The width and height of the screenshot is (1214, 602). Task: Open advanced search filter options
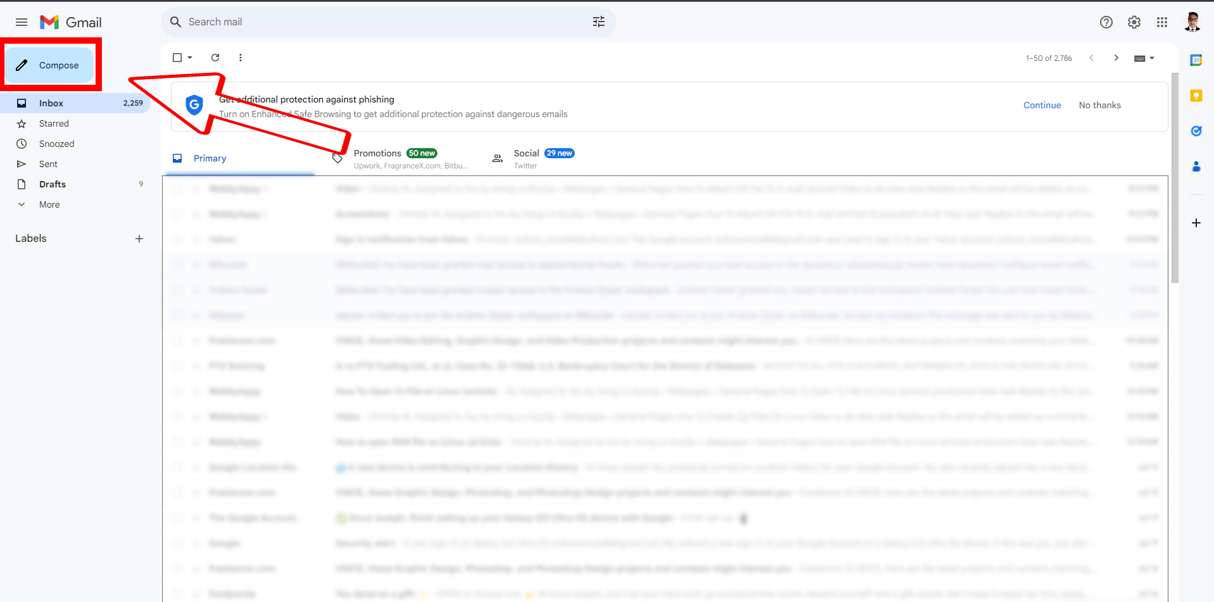[x=598, y=21]
